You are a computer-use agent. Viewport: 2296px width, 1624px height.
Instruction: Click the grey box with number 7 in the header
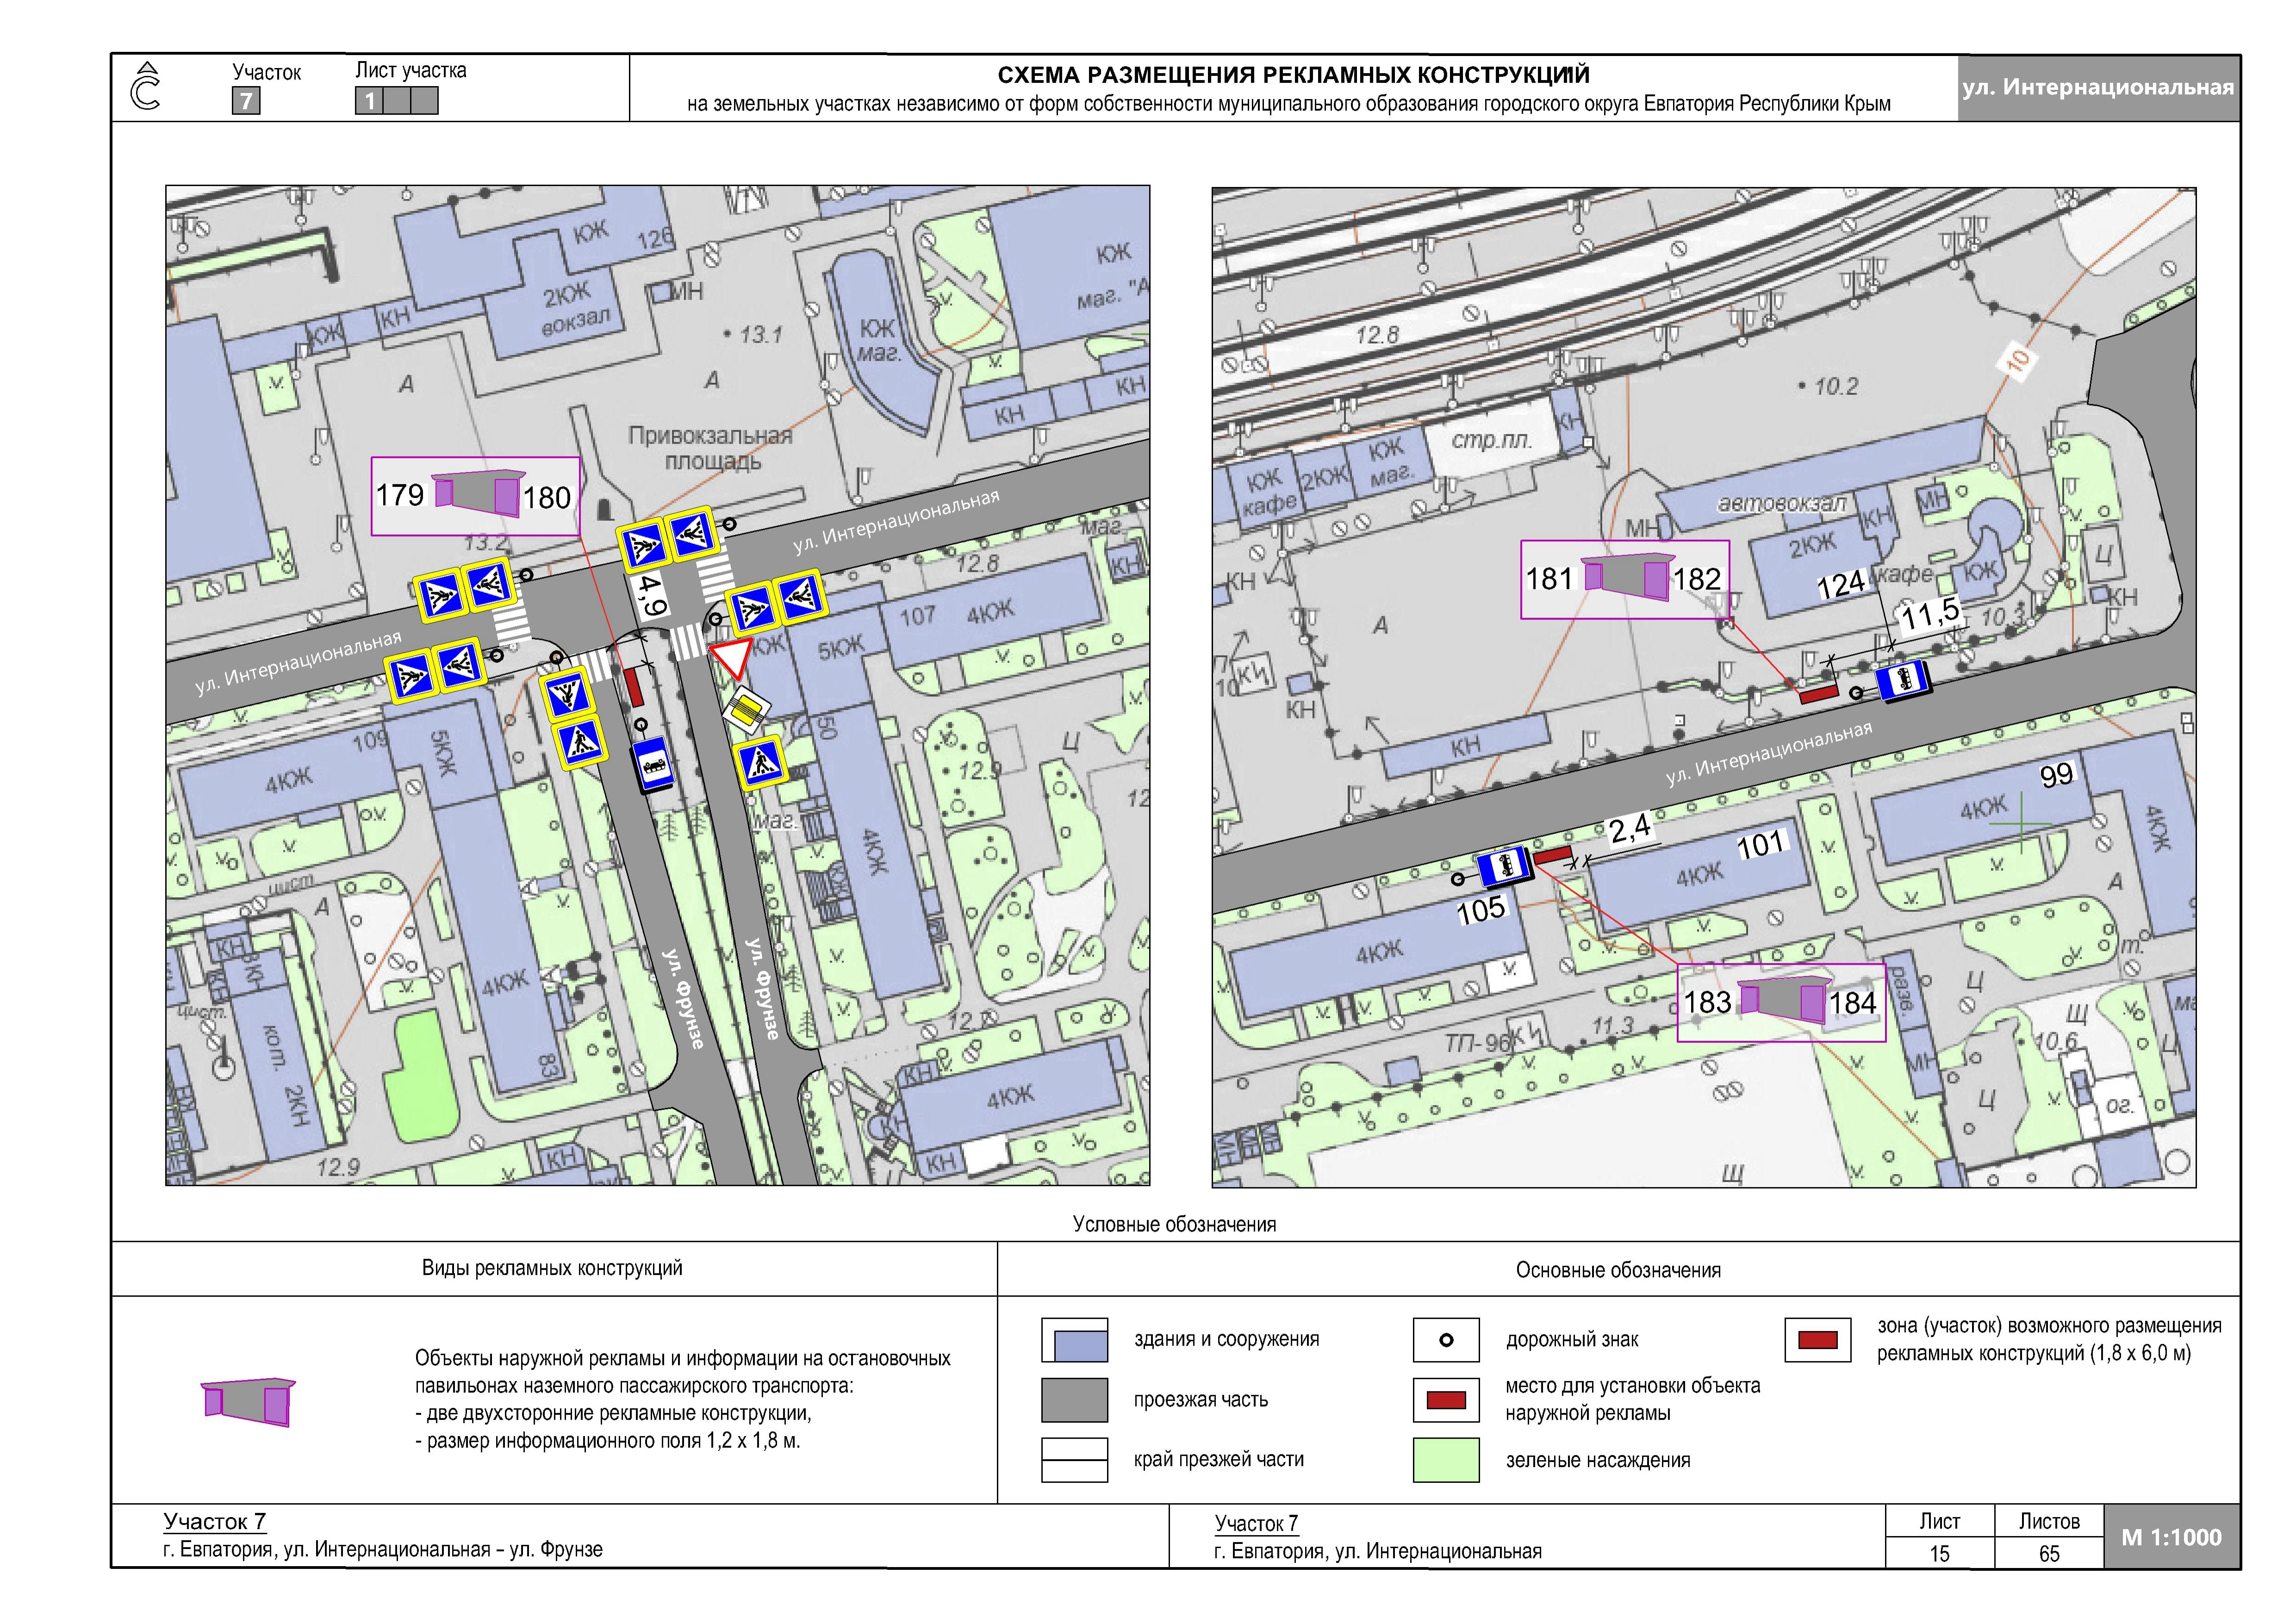click(x=246, y=101)
